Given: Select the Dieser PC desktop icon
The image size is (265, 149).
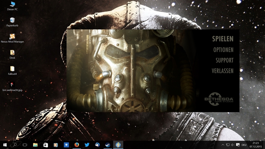Looking at the screenshot, I should (x=12, y=6).
